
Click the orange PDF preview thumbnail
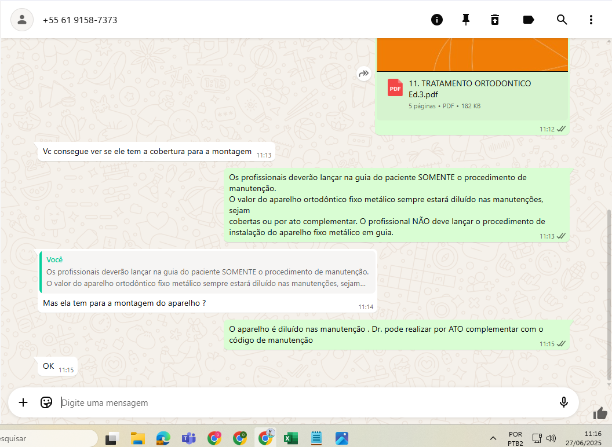click(x=472, y=54)
